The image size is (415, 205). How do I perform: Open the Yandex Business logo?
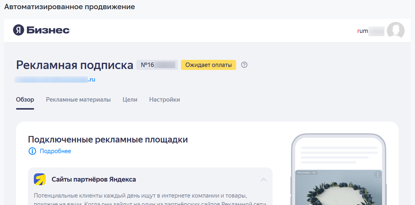pos(41,30)
